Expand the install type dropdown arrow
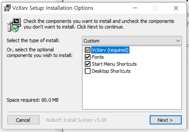Image resolution: width=189 pixels, height=132 pixels. [178, 41]
